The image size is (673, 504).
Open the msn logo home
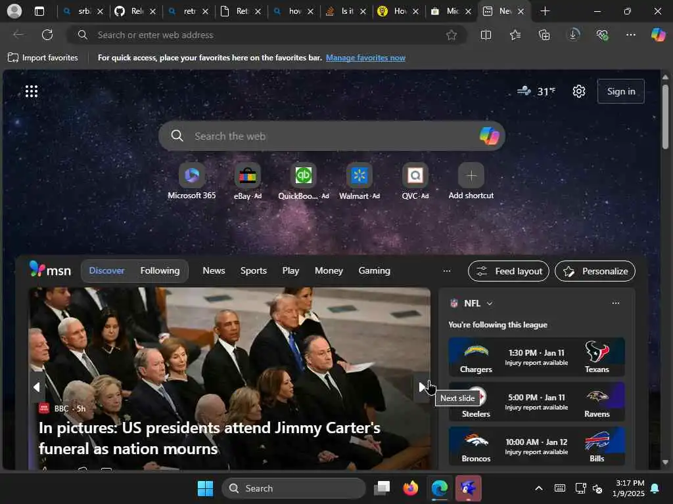coord(50,270)
